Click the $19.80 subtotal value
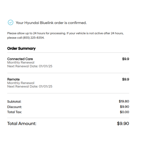The height and width of the screenshot is (146, 146). (x=124, y=101)
